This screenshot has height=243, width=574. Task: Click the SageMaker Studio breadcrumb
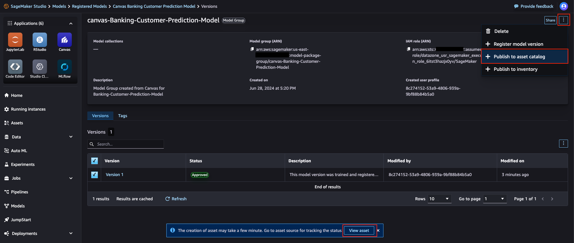28,6
